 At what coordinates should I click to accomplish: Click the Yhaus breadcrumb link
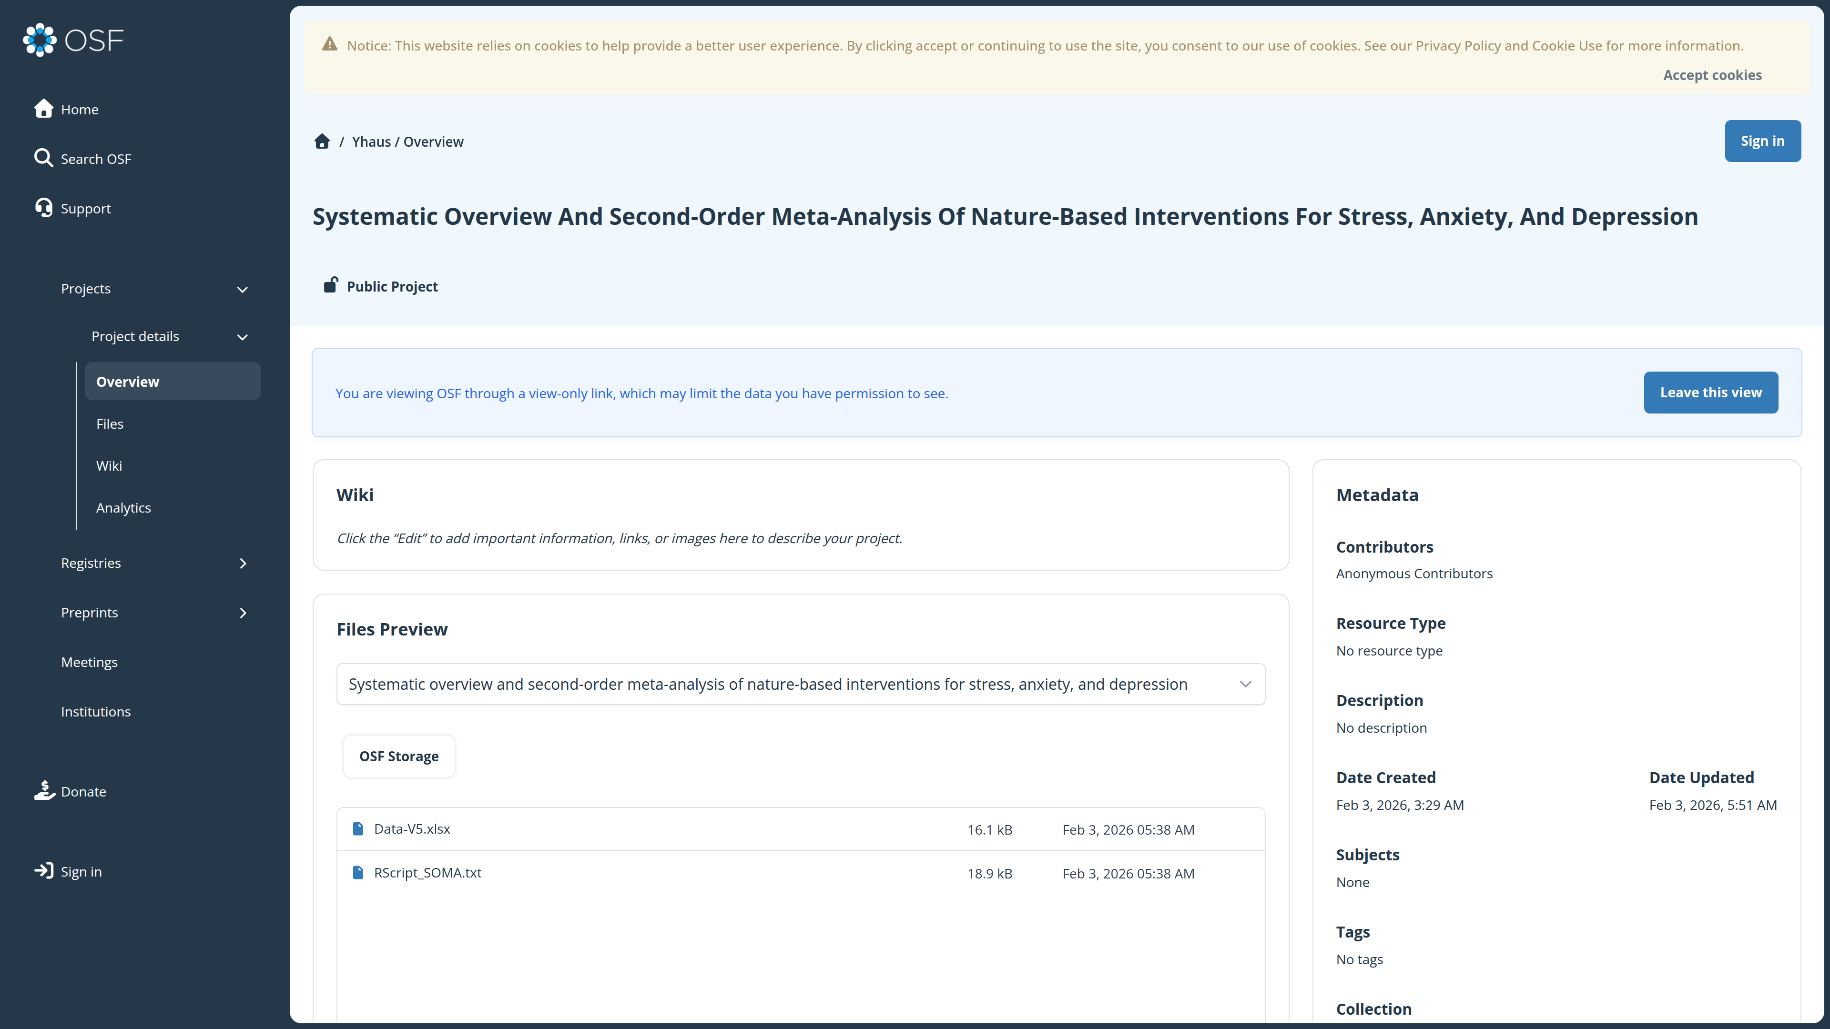pyautogui.click(x=372, y=141)
